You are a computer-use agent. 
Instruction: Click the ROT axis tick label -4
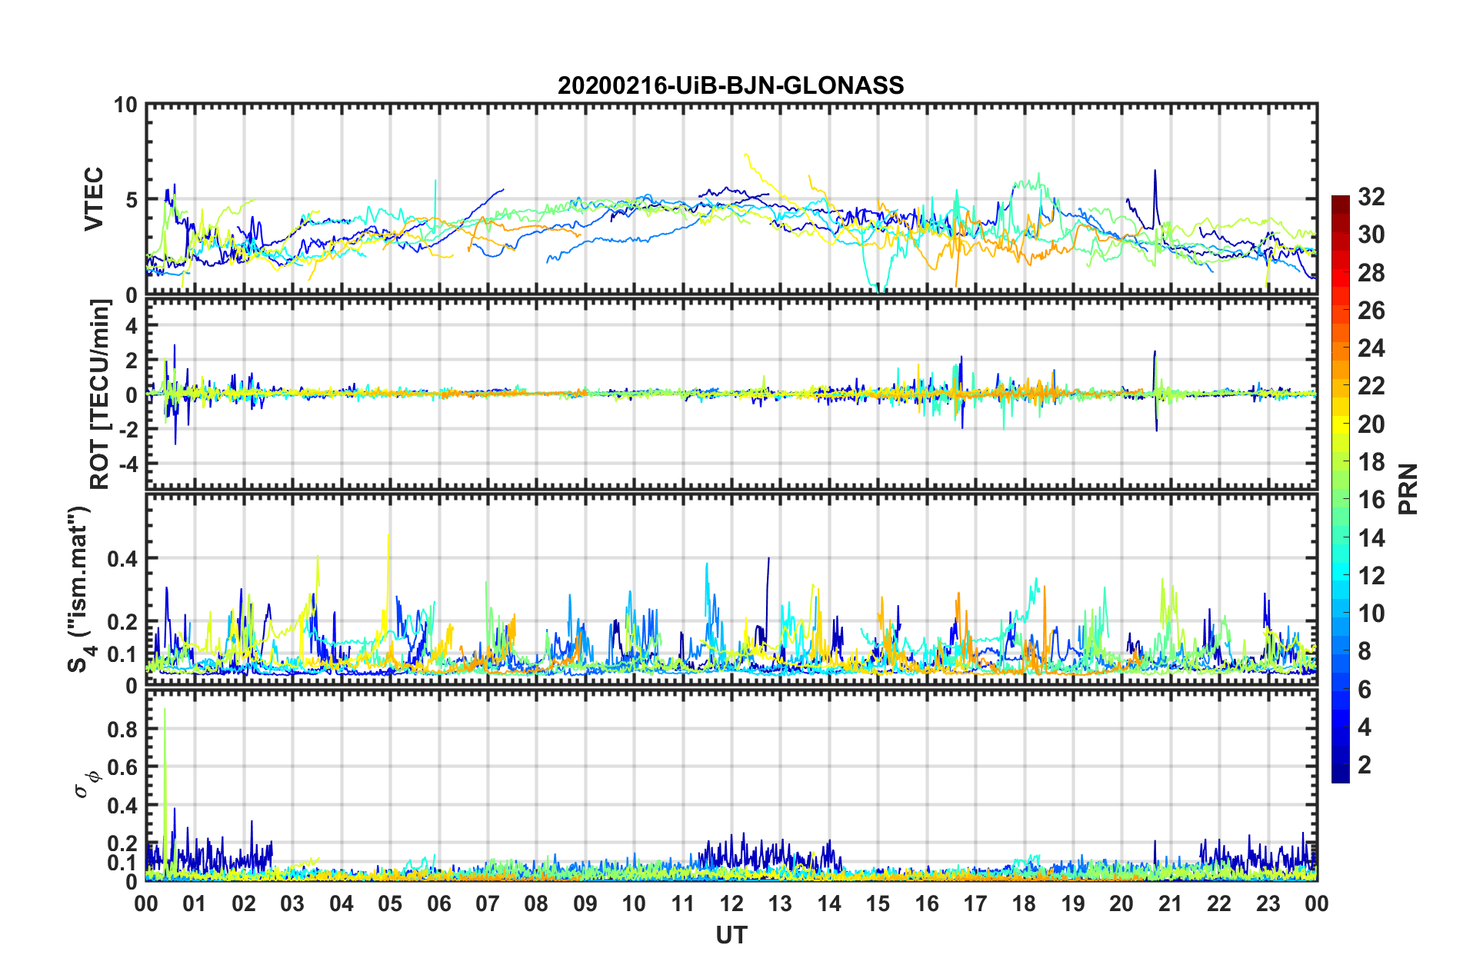pyautogui.click(x=128, y=464)
